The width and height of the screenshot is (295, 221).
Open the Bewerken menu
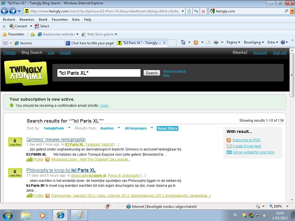(x=27, y=20)
